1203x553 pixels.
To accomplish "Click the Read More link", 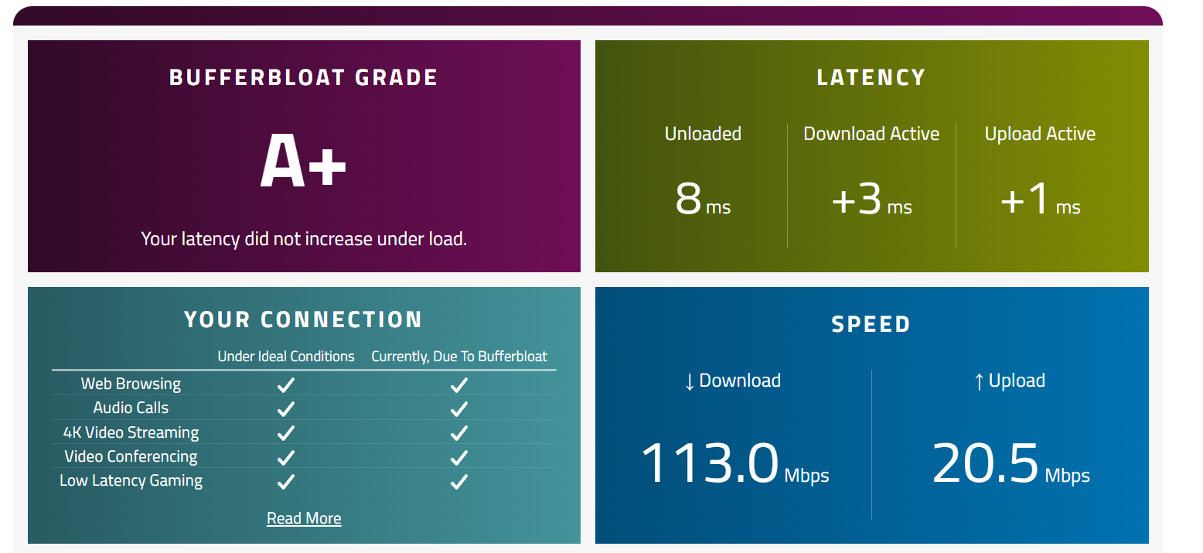I will pos(304,518).
